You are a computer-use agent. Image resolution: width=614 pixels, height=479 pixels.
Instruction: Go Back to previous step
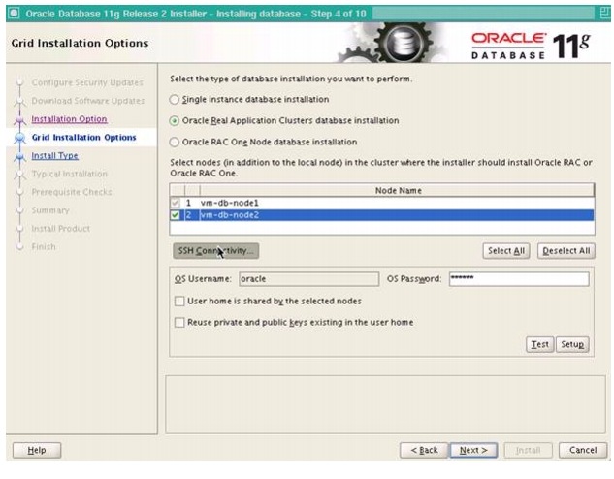point(424,451)
